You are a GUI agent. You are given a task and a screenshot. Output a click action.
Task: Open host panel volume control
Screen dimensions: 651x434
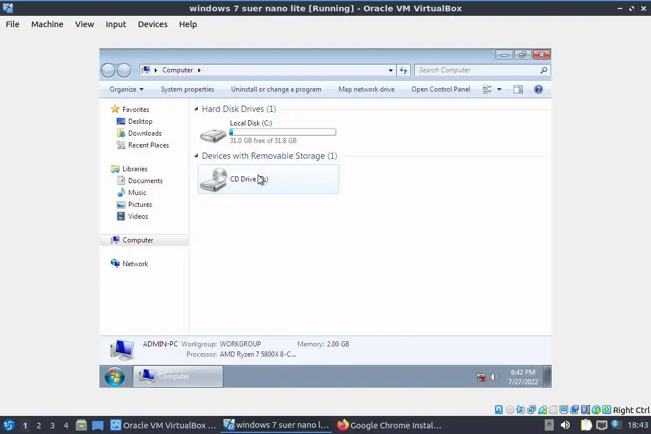coord(565,425)
